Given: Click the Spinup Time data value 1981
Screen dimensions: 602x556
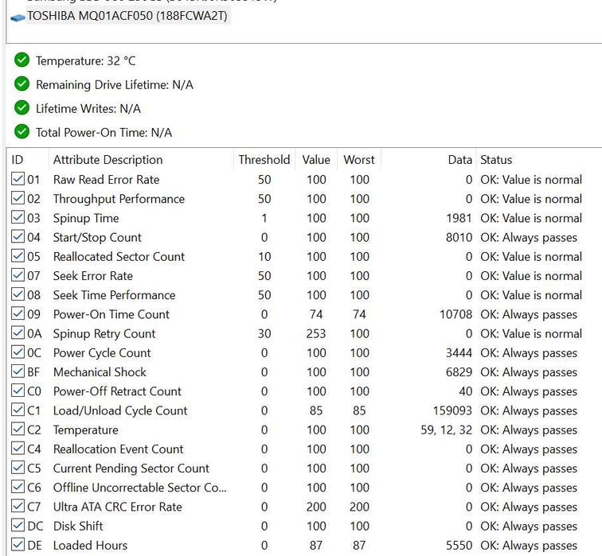Looking at the screenshot, I should pos(459,218).
